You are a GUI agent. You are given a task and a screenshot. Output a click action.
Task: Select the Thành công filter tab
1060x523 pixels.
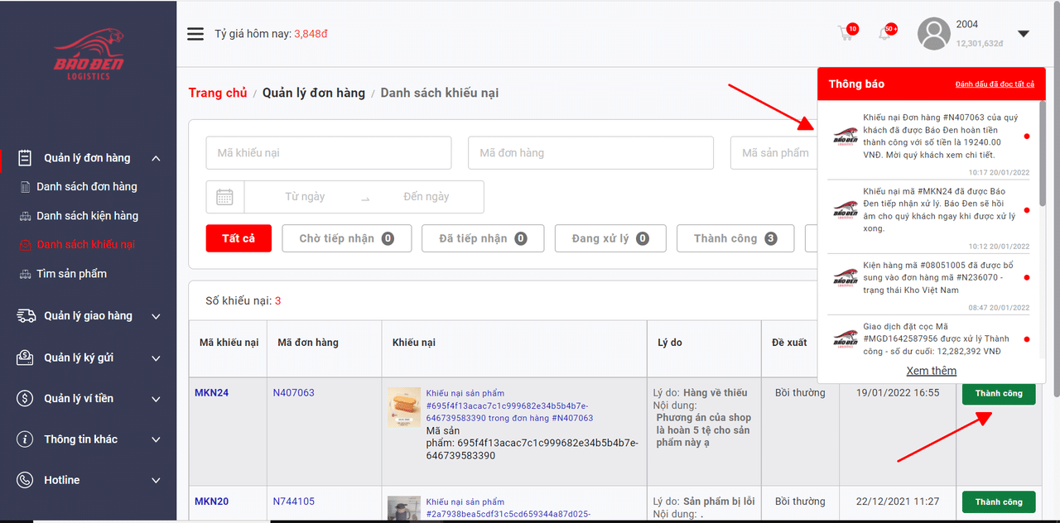coord(735,238)
